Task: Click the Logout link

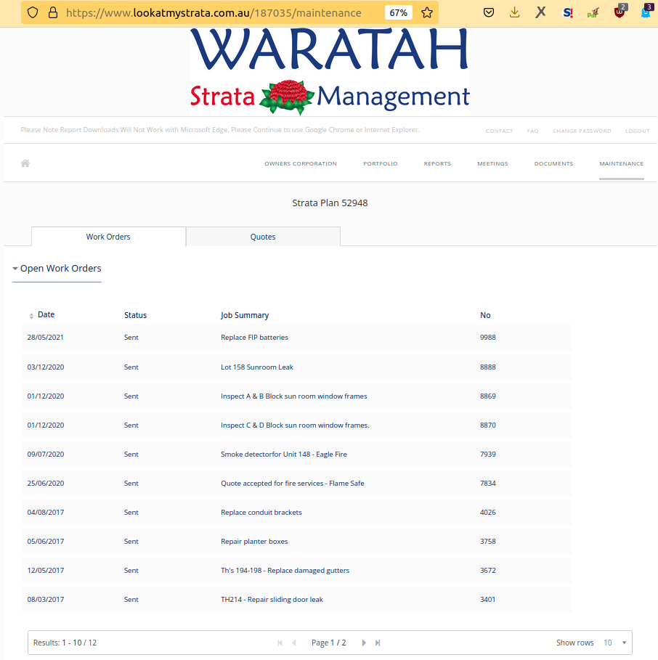Action: click(637, 131)
